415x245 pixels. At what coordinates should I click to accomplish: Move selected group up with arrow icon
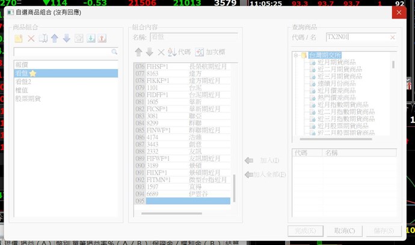pos(54,38)
